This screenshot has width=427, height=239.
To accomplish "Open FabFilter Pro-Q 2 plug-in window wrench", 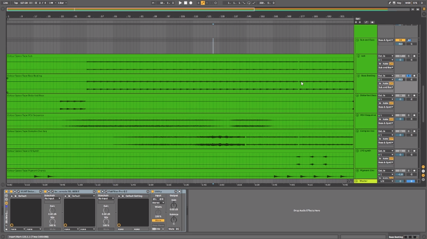I will click(x=106, y=192).
